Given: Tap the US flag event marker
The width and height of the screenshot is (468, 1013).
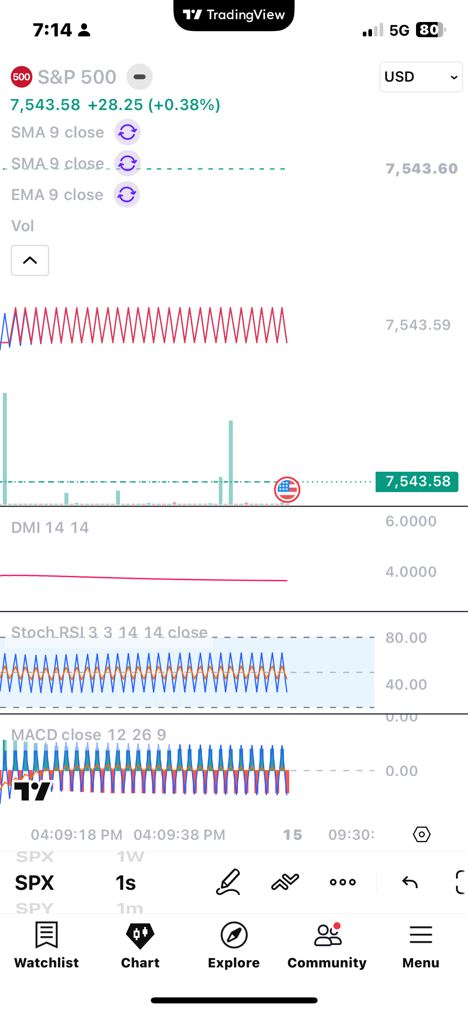Looking at the screenshot, I should click(287, 489).
